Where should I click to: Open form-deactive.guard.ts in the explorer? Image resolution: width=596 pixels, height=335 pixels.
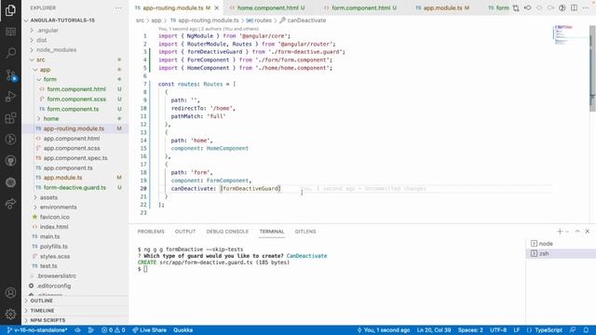tap(74, 187)
